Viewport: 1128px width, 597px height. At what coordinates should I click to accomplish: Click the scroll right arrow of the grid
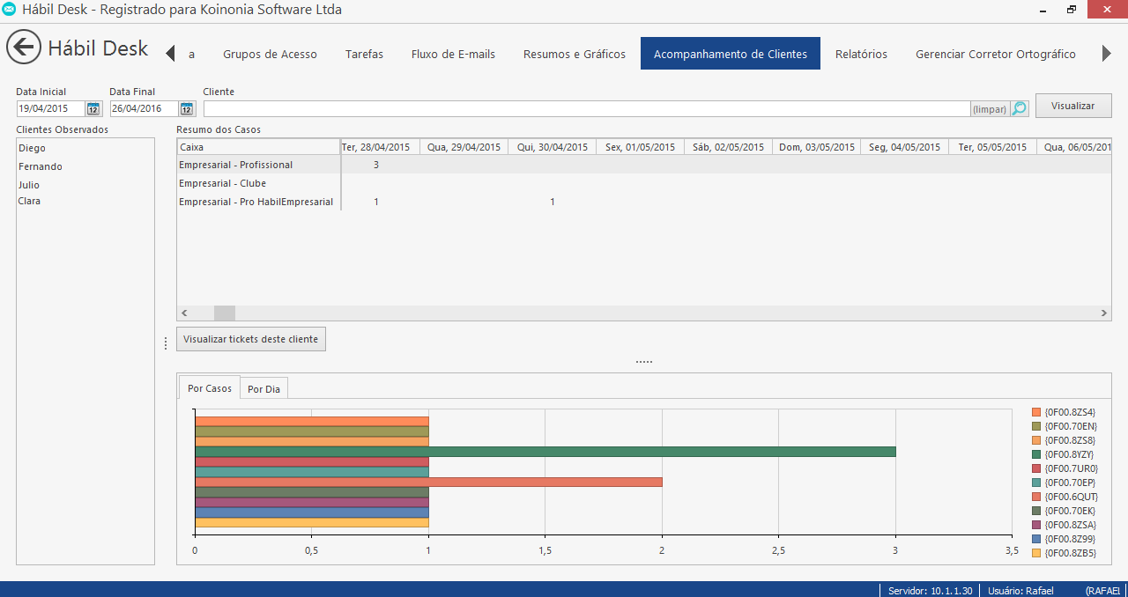1104,313
